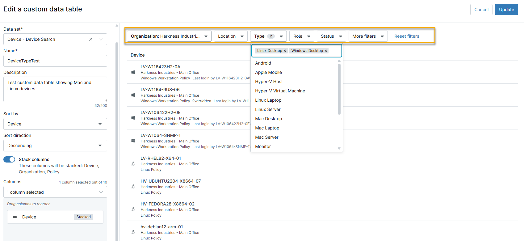Click Linux icon next to HV-FEDORA28-X8664-02

tap(133, 209)
